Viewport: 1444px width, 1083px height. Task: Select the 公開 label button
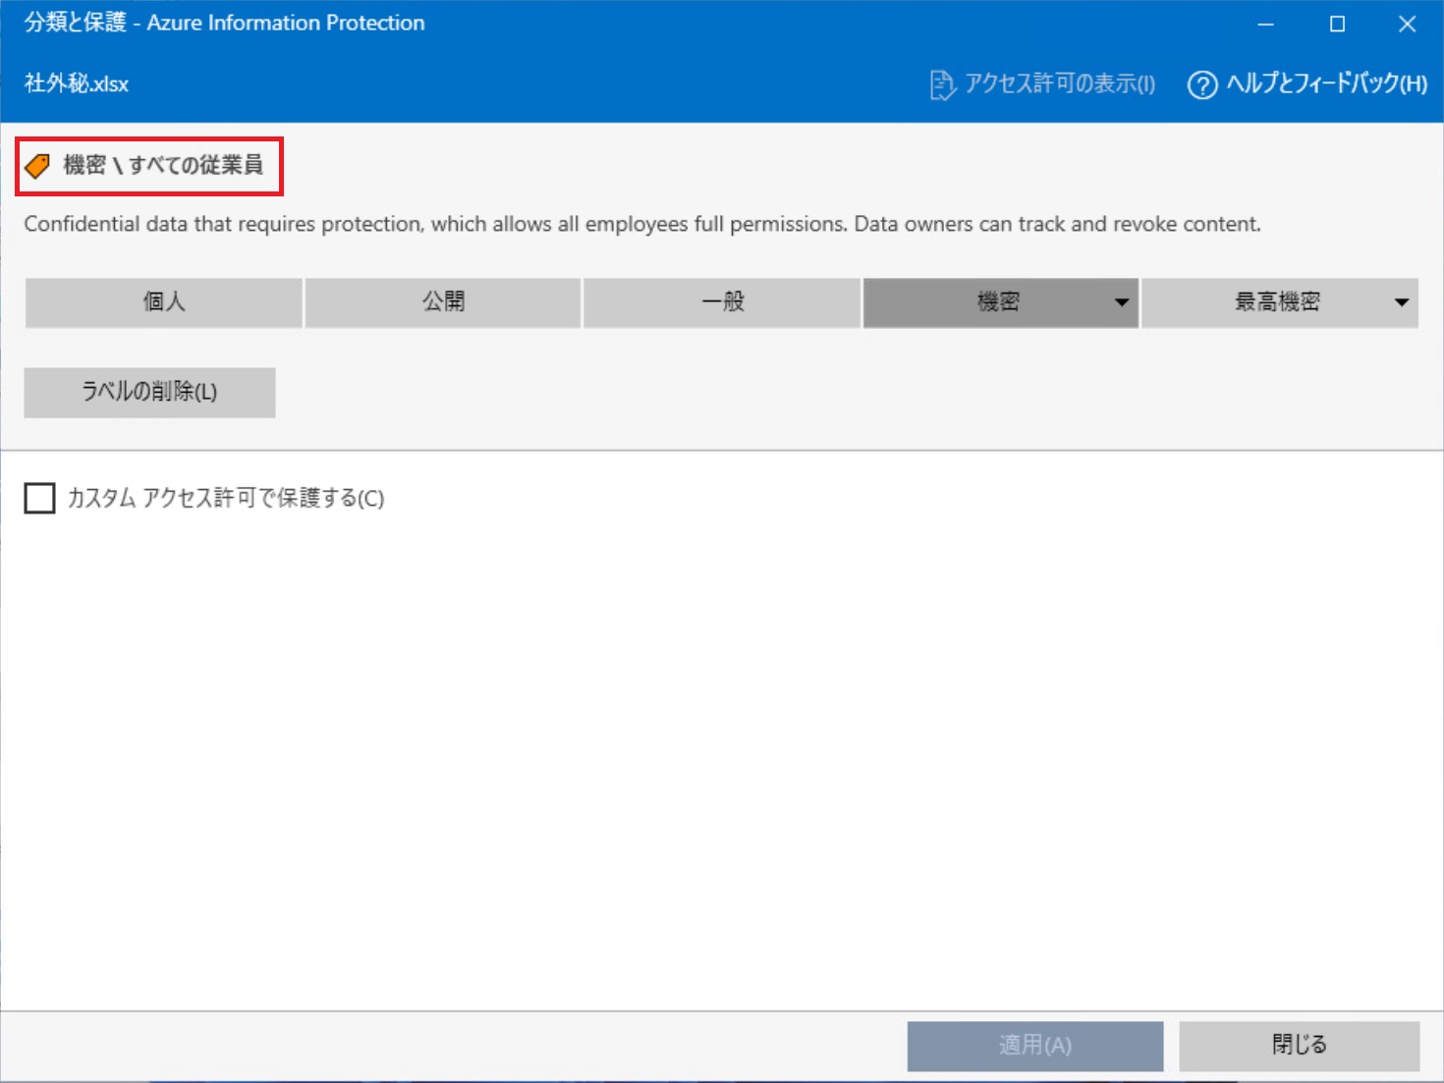443,302
